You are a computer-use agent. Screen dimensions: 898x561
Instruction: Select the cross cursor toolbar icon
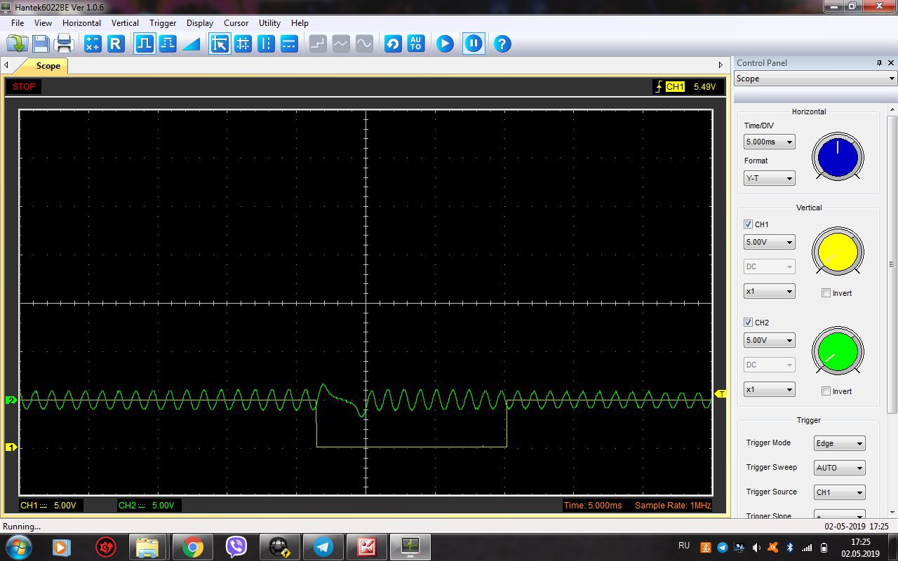[x=220, y=43]
